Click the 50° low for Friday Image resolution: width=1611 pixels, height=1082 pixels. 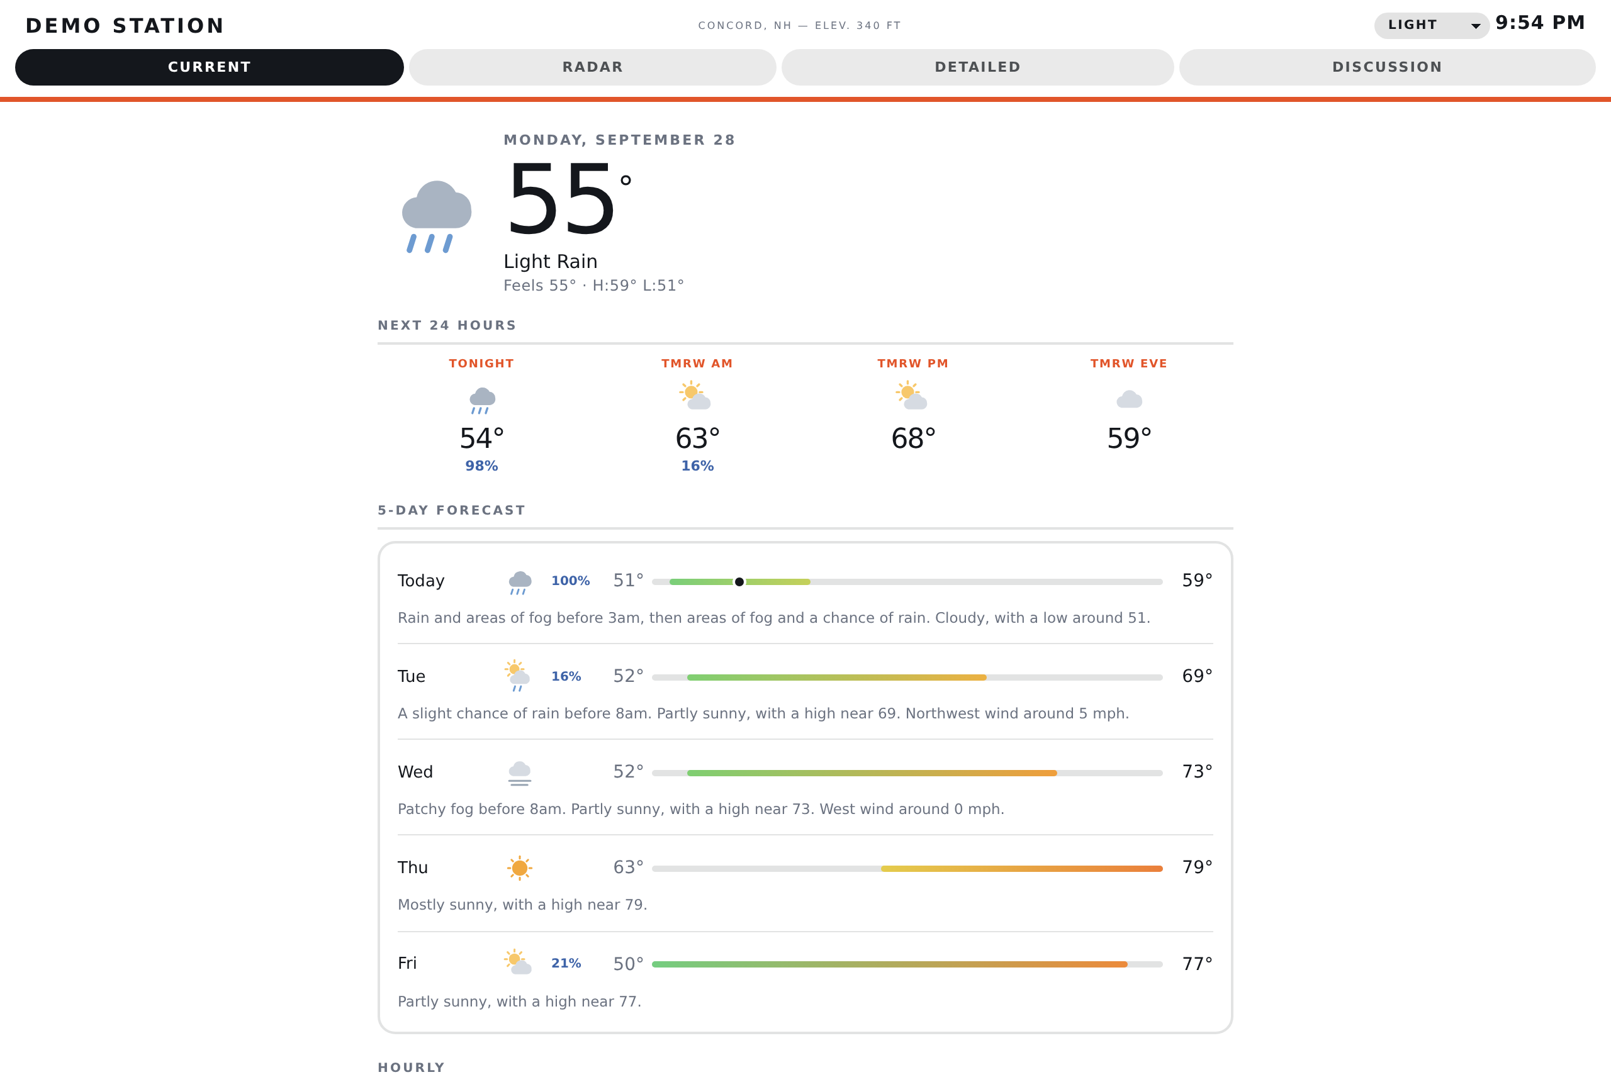(x=628, y=964)
